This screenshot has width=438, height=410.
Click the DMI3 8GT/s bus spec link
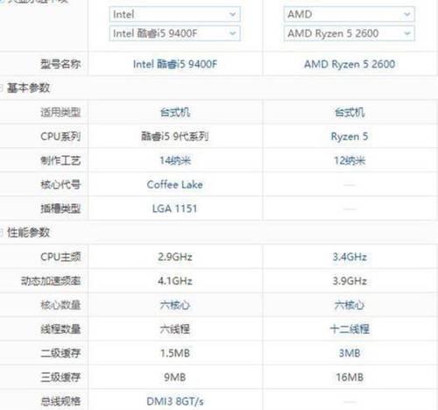tap(175, 401)
